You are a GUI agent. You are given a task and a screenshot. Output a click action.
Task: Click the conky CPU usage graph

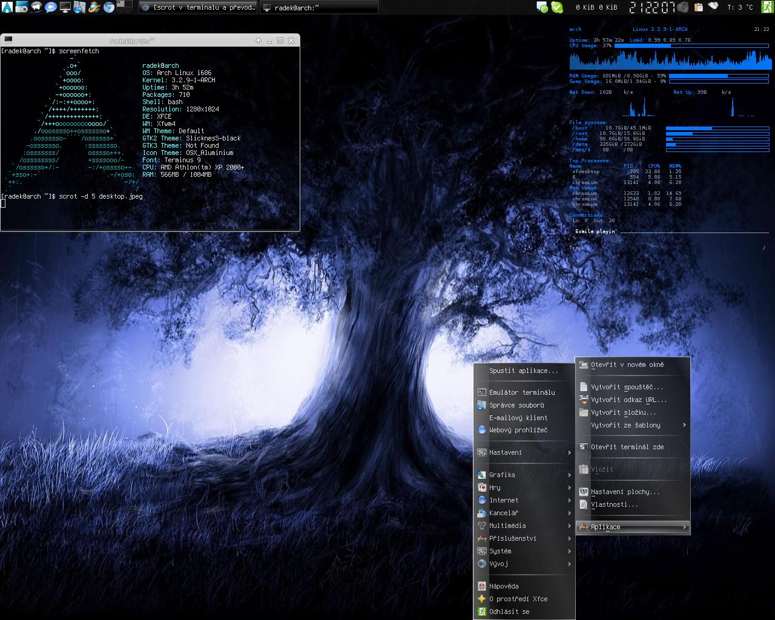click(x=670, y=59)
